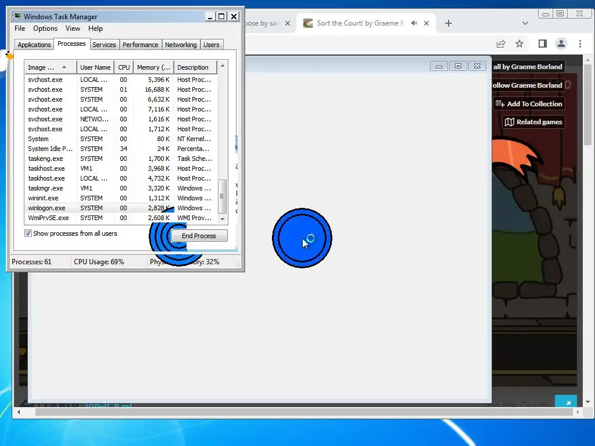Open the View menu in Task Manager

point(73,28)
